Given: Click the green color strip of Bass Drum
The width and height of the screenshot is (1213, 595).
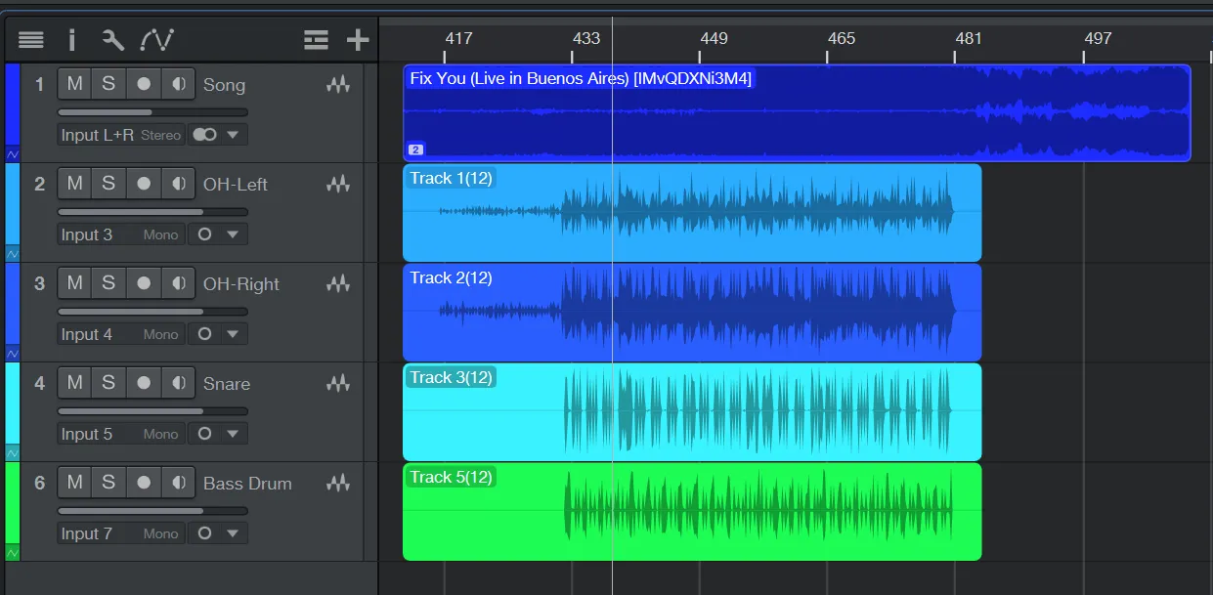Looking at the screenshot, I should tap(13, 503).
